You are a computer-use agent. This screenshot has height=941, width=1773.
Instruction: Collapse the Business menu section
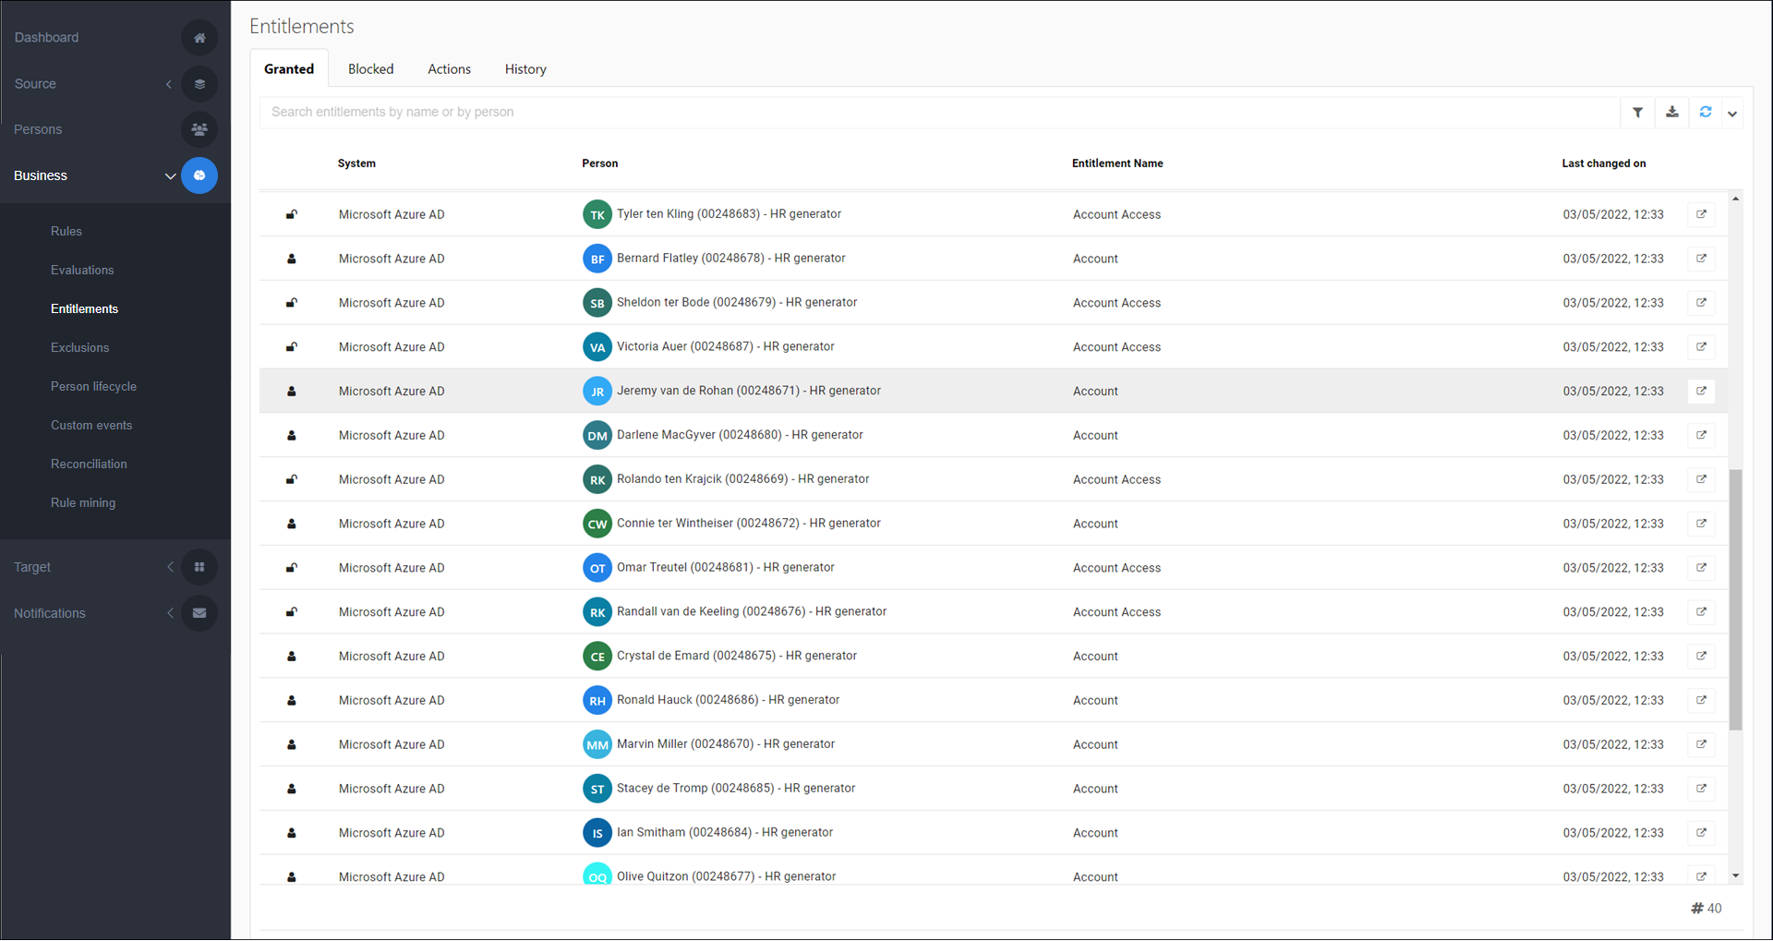pos(170,176)
